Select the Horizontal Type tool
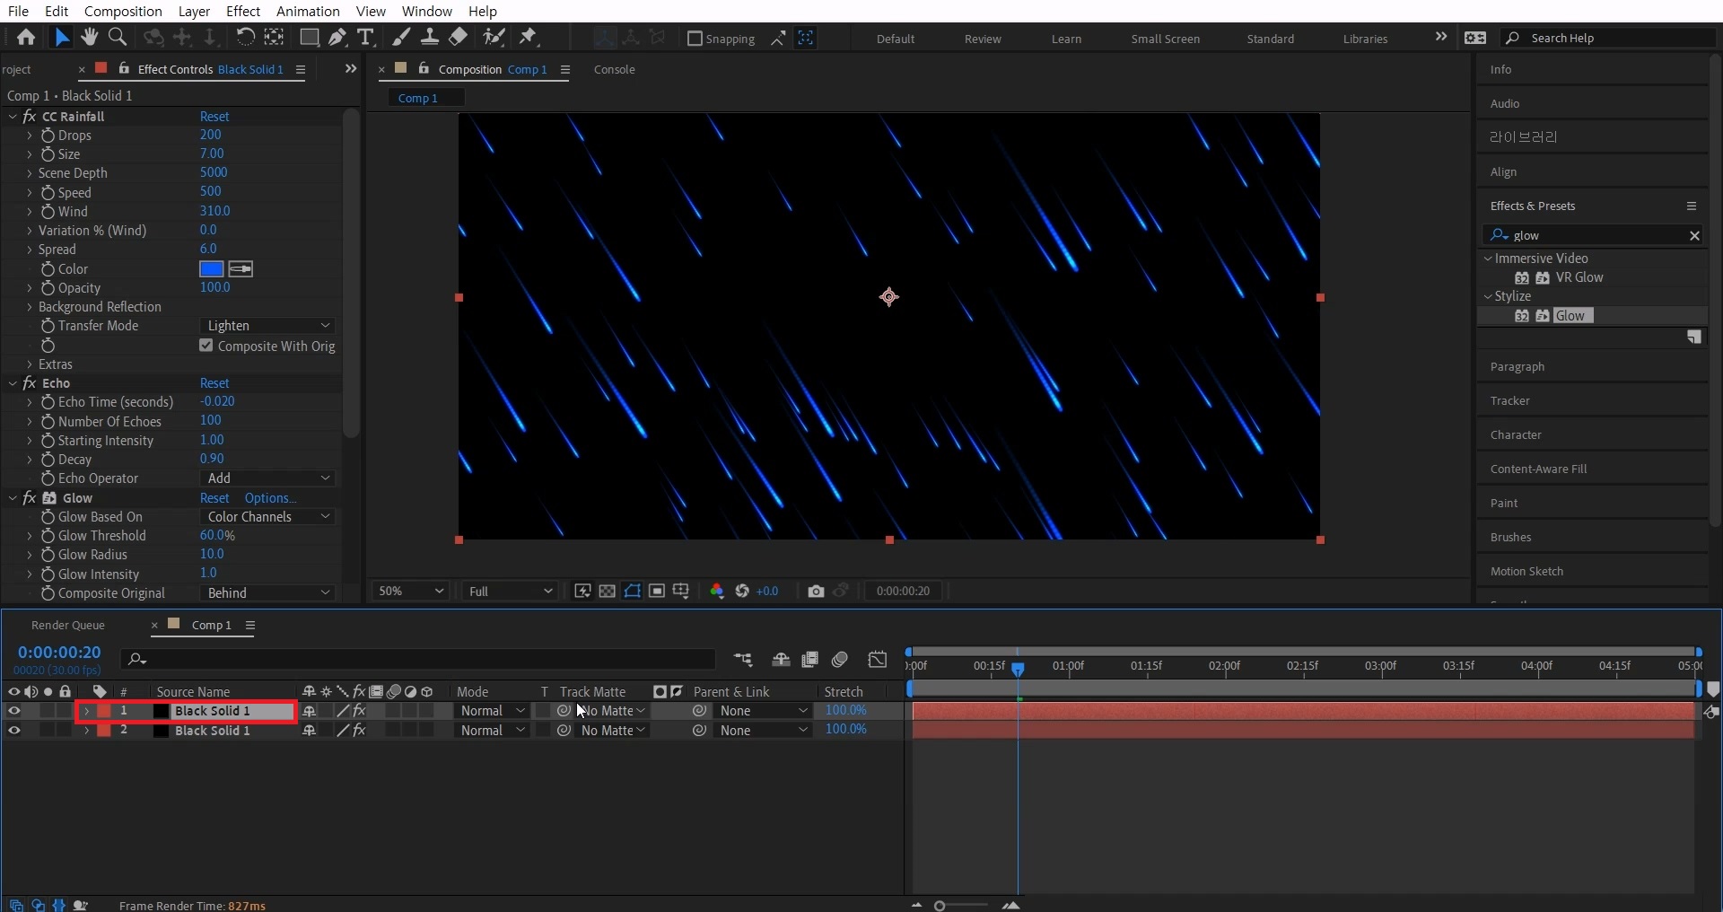Screen dimensions: 1723x912 365,37
